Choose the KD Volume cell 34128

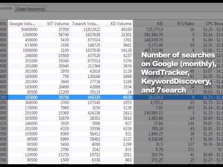coord(126,51)
